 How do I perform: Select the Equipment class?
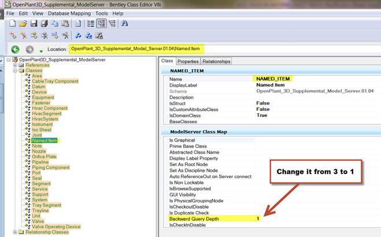pos(43,97)
